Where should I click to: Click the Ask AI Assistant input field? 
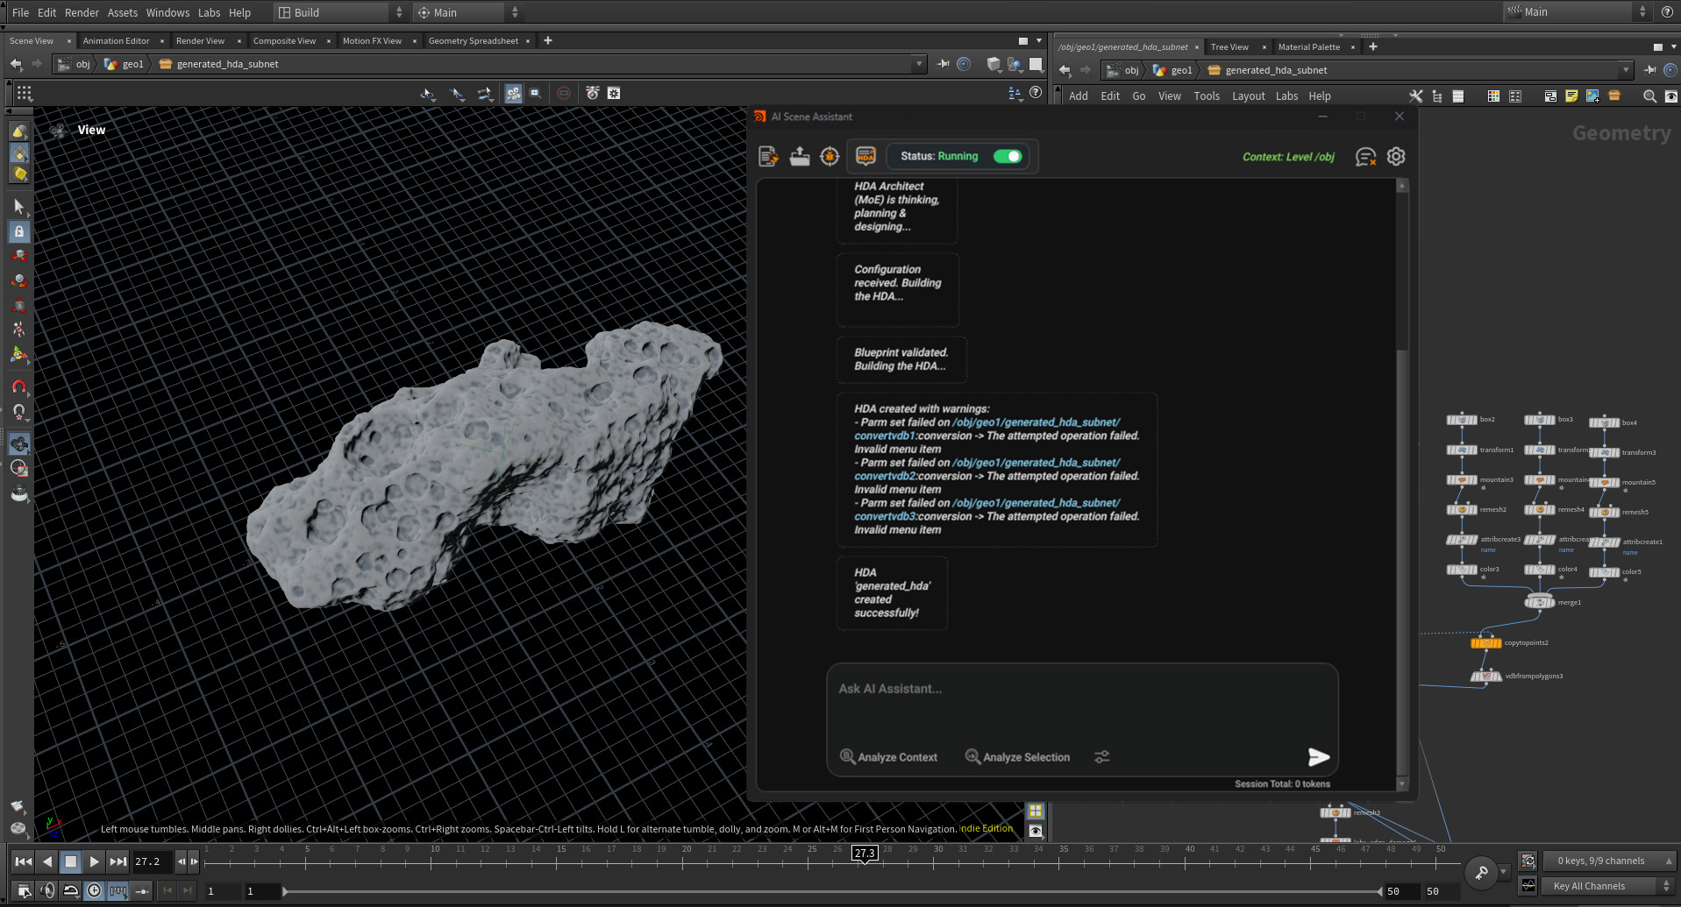point(1081,701)
